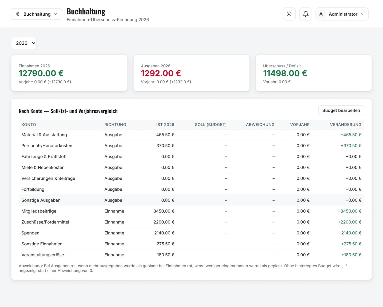383x307 pixels.
Task: Click the Einnahmen 2026 total 12790.00 €
Action: 41,73
